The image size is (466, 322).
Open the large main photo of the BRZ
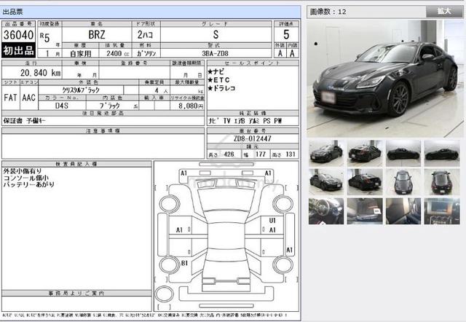[385, 79]
